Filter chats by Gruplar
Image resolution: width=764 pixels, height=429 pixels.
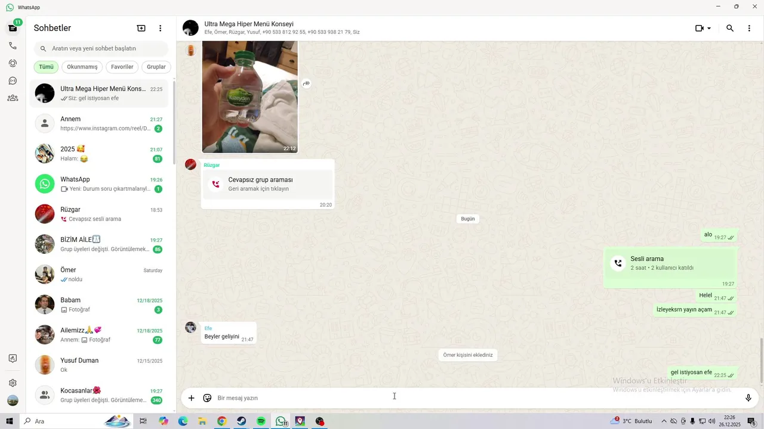coord(156,67)
